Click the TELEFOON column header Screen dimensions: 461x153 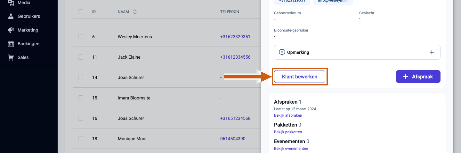pyautogui.click(x=230, y=12)
